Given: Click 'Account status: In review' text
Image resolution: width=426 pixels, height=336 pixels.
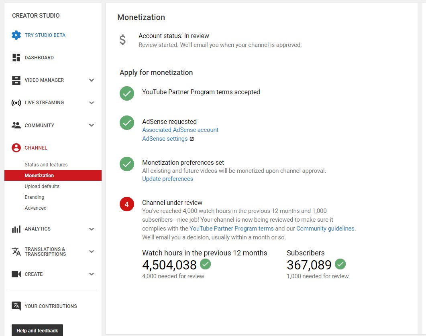Looking at the screenshot, I should [174, 36].
